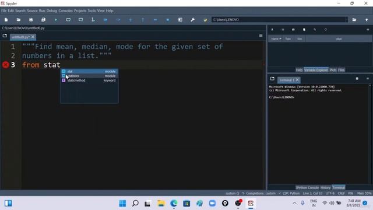Open the Tools menu
Image resolution: width=373 pixels, height=210 pixels.
click(92, 10)
